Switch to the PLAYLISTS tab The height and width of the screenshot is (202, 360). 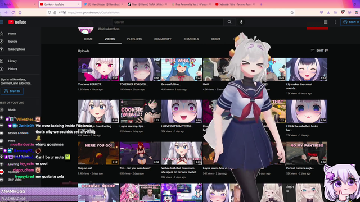click(134, 39)
